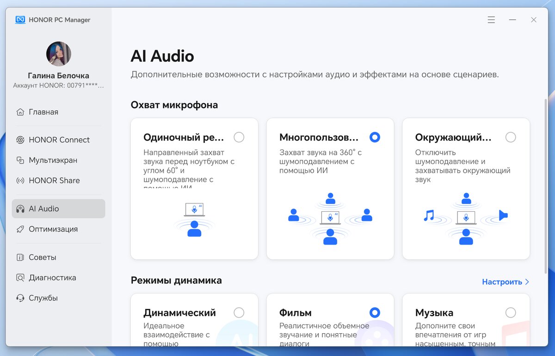
Task: Open the Диагностика section
Action: (58, 277)
